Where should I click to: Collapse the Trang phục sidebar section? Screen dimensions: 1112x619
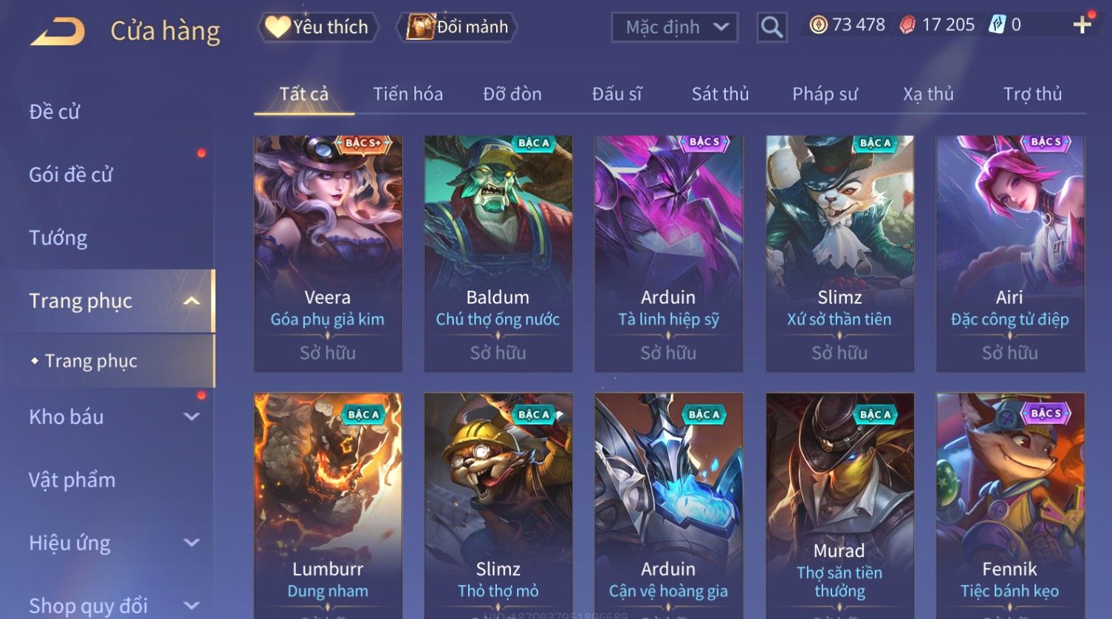191,301
